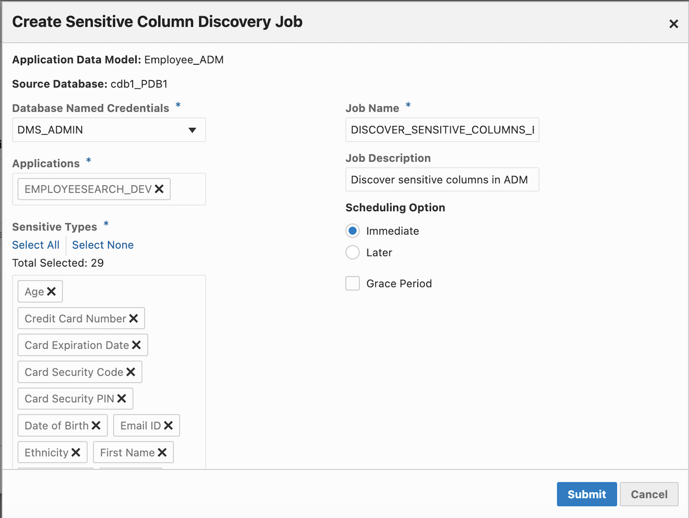Remove Card Expiration Date tag
The height and width of the screenshot is (518, 689).
[x=136, y=345]
